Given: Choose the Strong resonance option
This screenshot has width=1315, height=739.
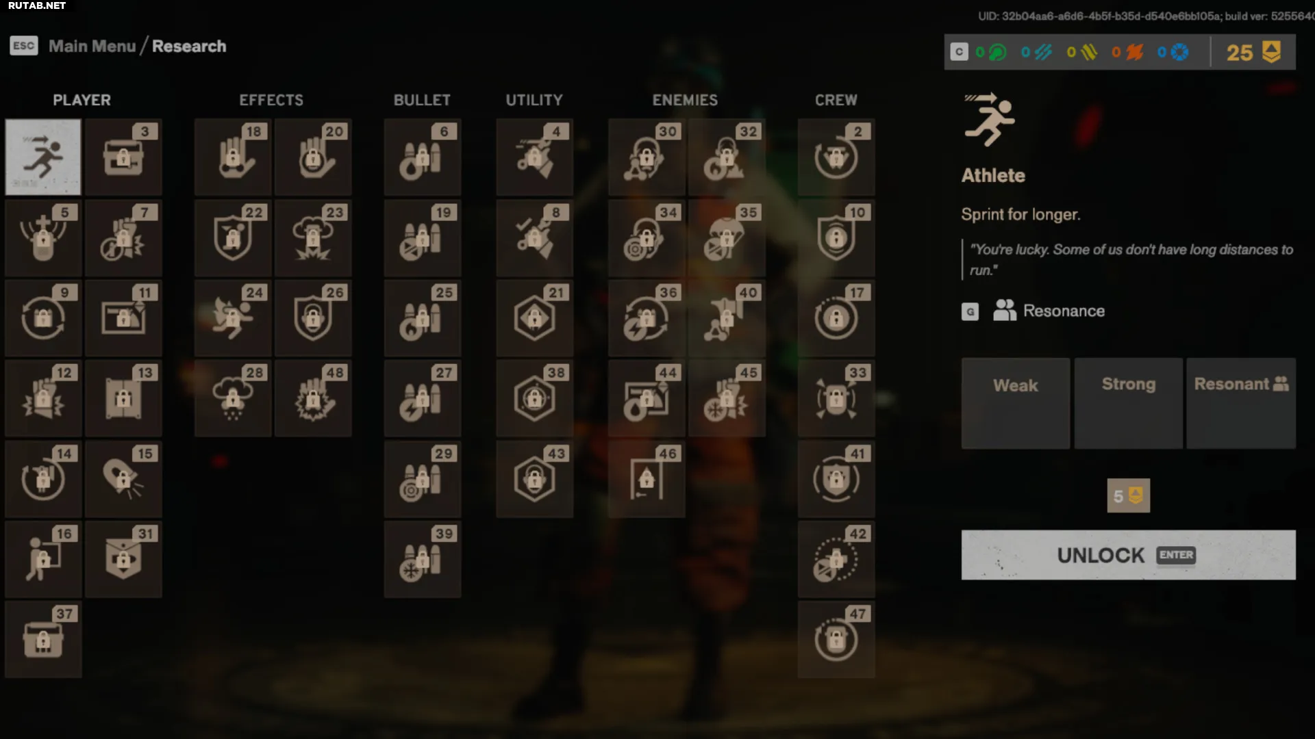Looking at the screenshot, I should (x=1129, y=404).
